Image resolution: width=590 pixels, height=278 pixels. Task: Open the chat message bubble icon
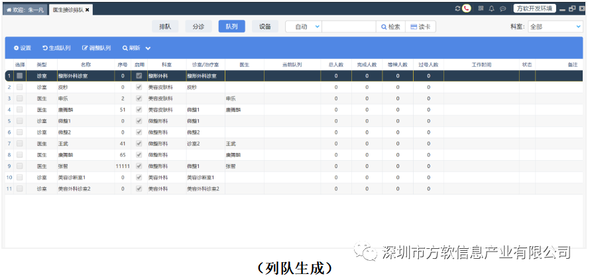[502, 9]
